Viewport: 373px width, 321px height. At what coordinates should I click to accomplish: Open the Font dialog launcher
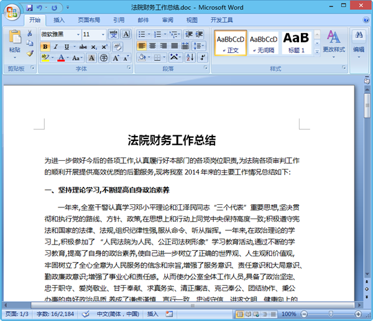point(129,68)
